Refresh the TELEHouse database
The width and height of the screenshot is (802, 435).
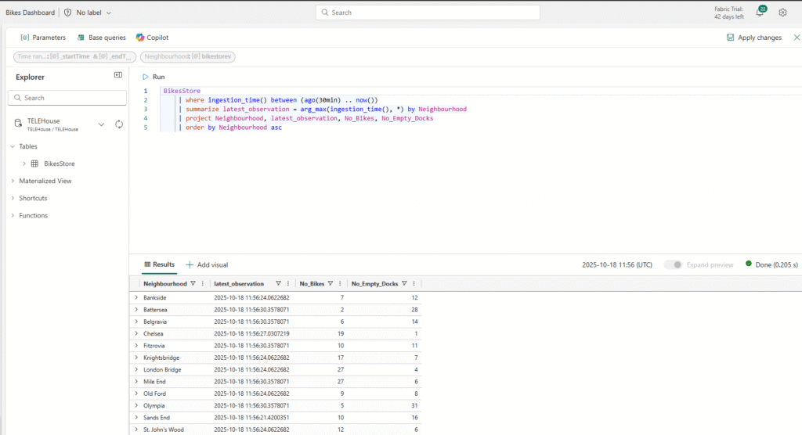pyautogui.click(x=119, y=124)
